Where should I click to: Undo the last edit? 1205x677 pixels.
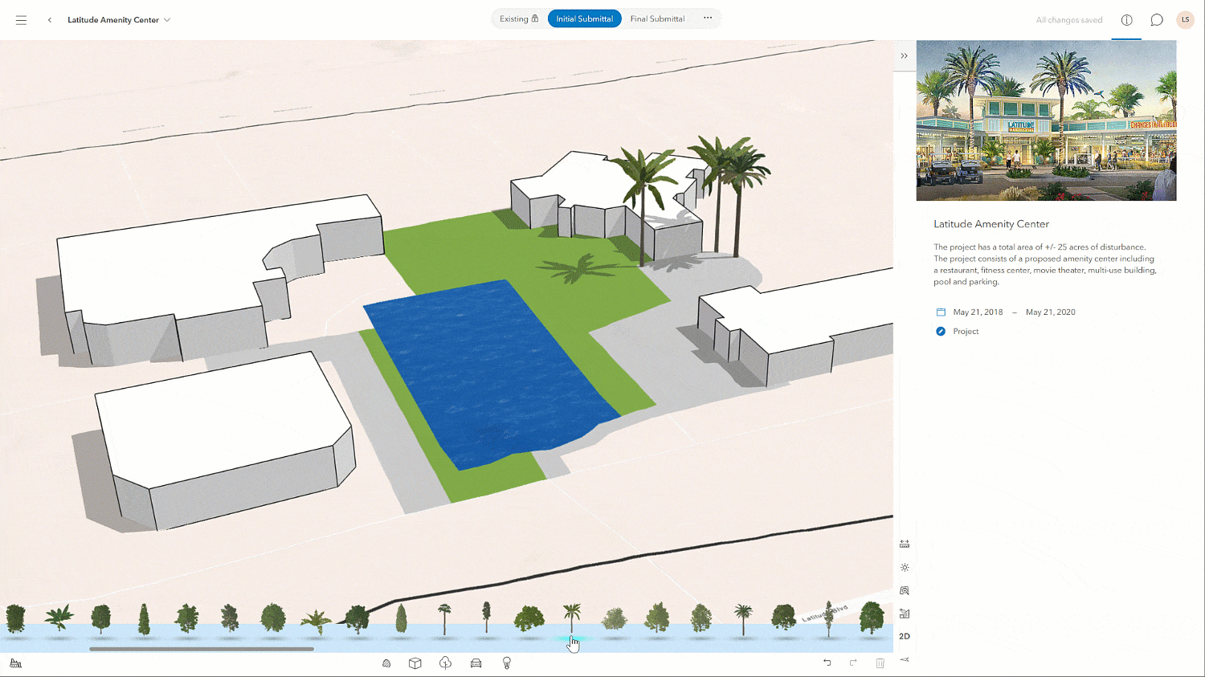tap(827, 663)
